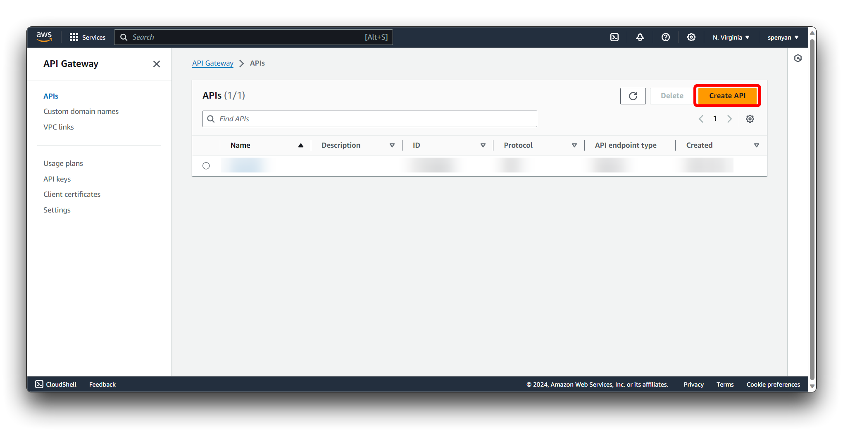843x432 pixels.
Task: Open the notifications bell
Action: point(640,37)
